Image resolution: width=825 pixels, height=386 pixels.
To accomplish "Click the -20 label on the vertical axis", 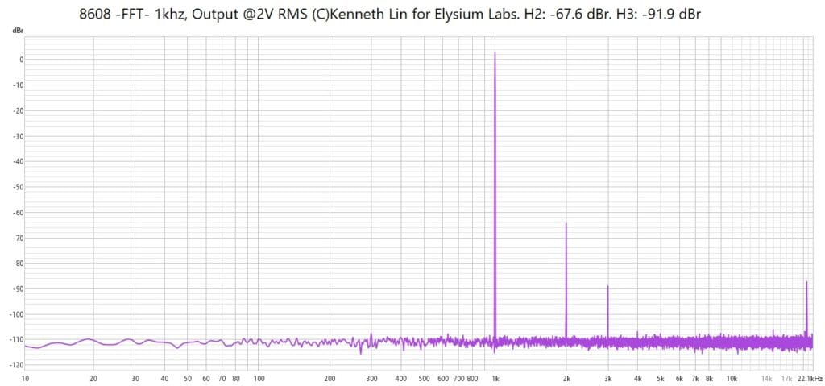I will [x=19, y=110].
